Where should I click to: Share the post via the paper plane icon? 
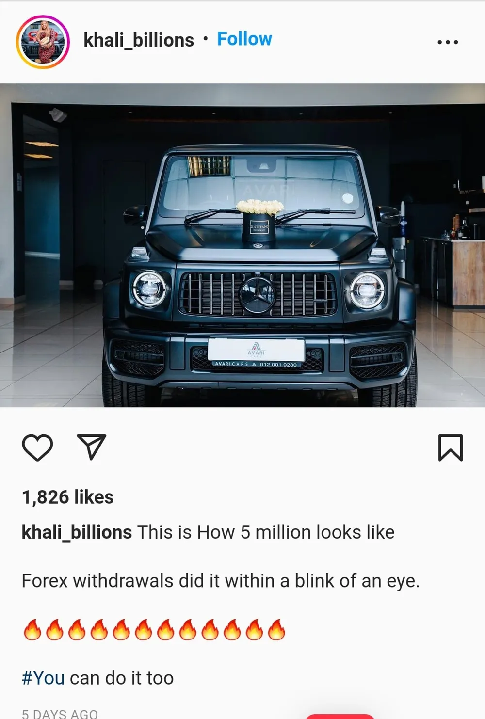[x=92, y=447]
